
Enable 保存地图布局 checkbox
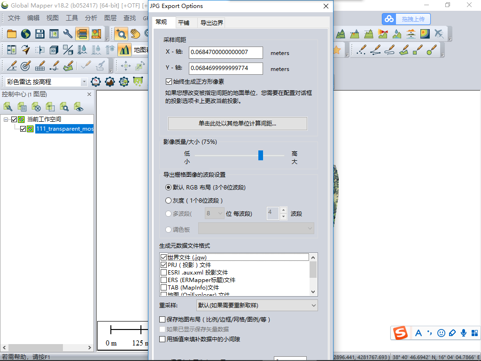(162, 320)
